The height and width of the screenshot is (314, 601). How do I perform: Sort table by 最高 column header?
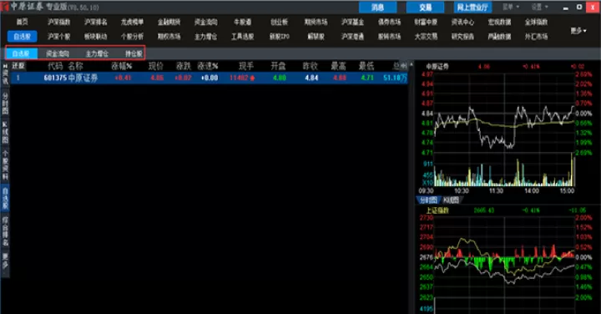(x=338, y=66)
